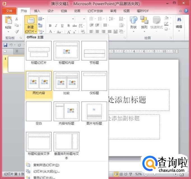Open the Quick Styles (快速样式) dropdown

pos(156,22)
